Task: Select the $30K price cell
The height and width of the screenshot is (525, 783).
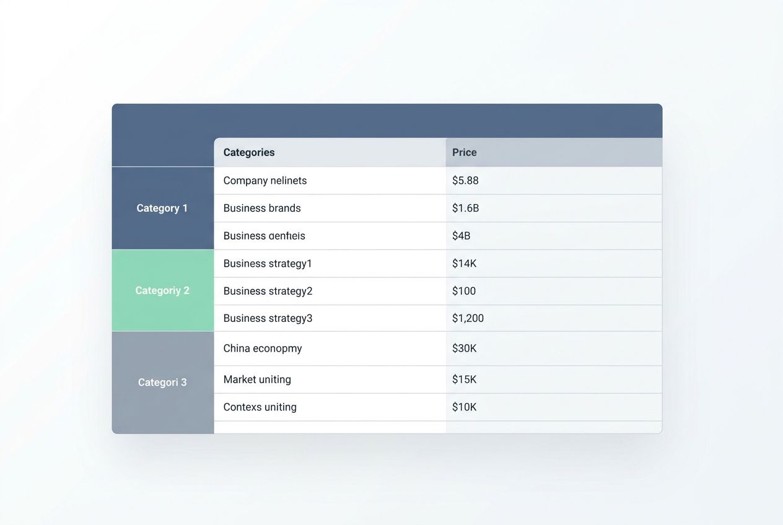Action: pyautogui.click(x=464, y=348)
